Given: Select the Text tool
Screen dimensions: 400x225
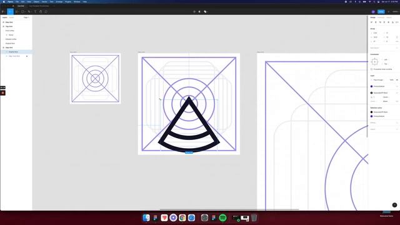Looking at the screenshot, I should pyautogui.click(x=35, y=11).
